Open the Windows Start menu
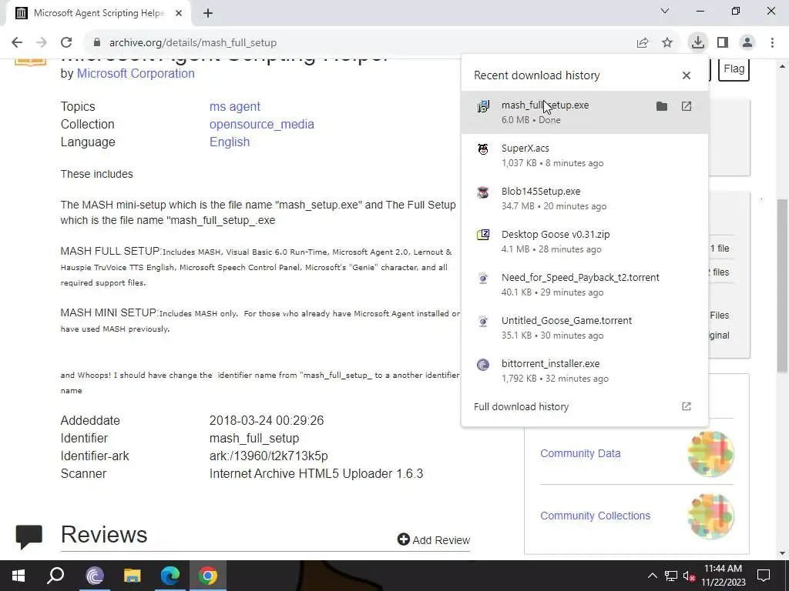Image resolution: width=789 pixels, height=591 pixels. [18, 576]
